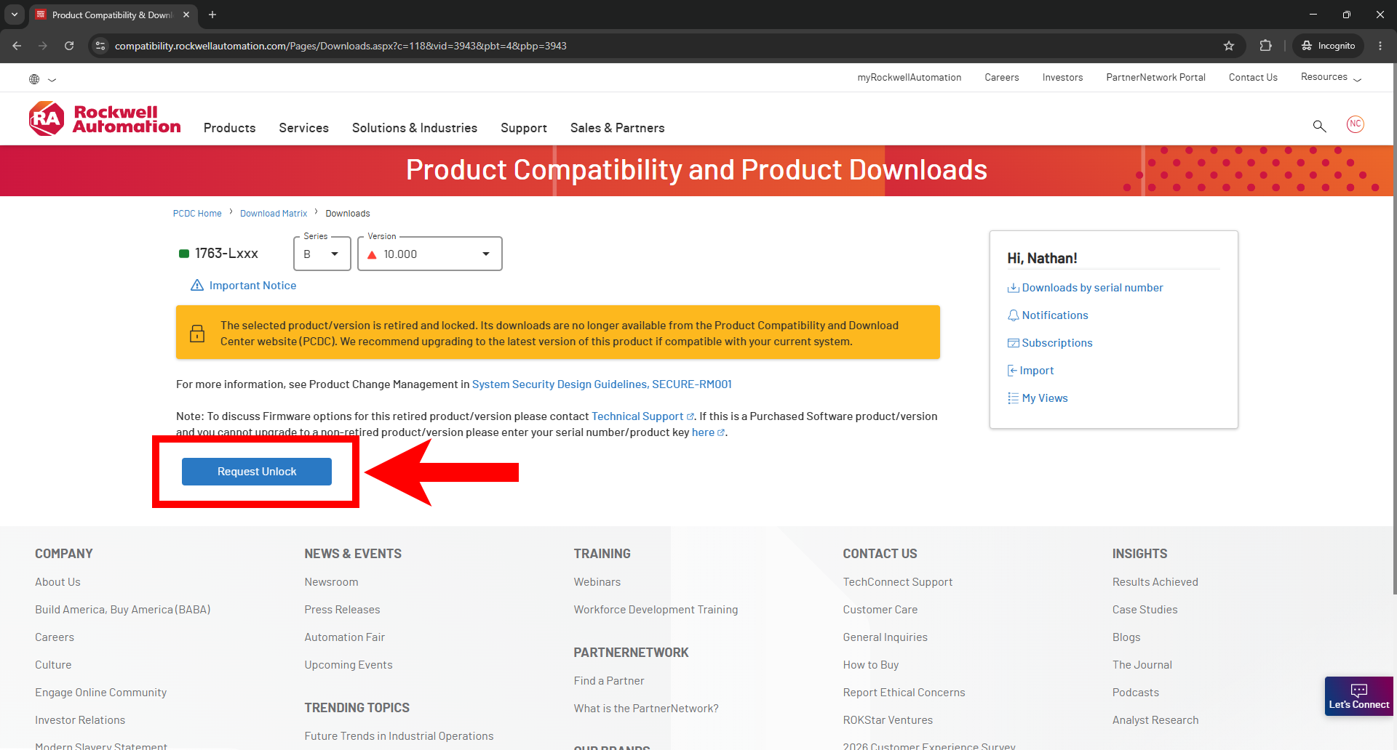Open the Sales & Partners menu
This screenshot has width=1397, height=750.
click(618, 128)
